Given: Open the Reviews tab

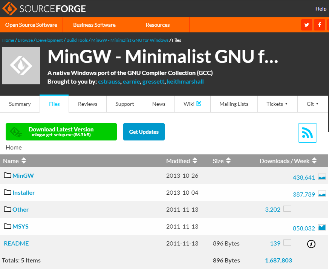Looking at the screenshot, I should (87, 104).
